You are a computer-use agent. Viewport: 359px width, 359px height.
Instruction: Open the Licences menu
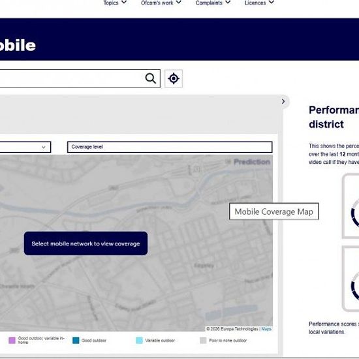259,3
